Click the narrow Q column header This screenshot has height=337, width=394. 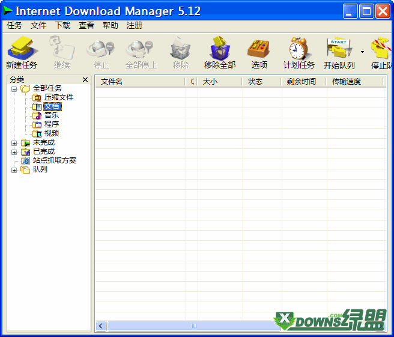(x=192, y=82)
